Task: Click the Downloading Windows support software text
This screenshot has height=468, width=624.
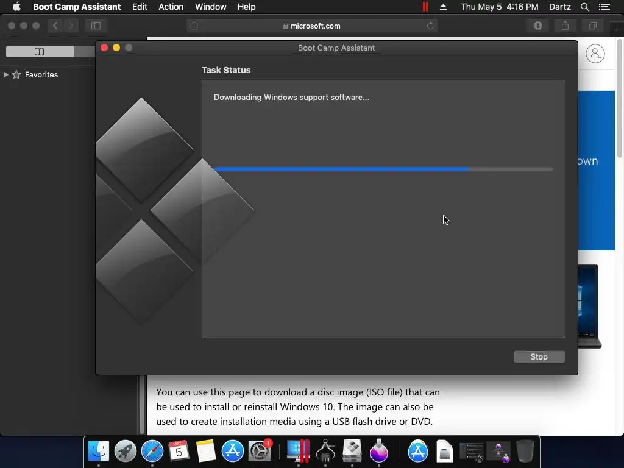Action: point(291,97)
